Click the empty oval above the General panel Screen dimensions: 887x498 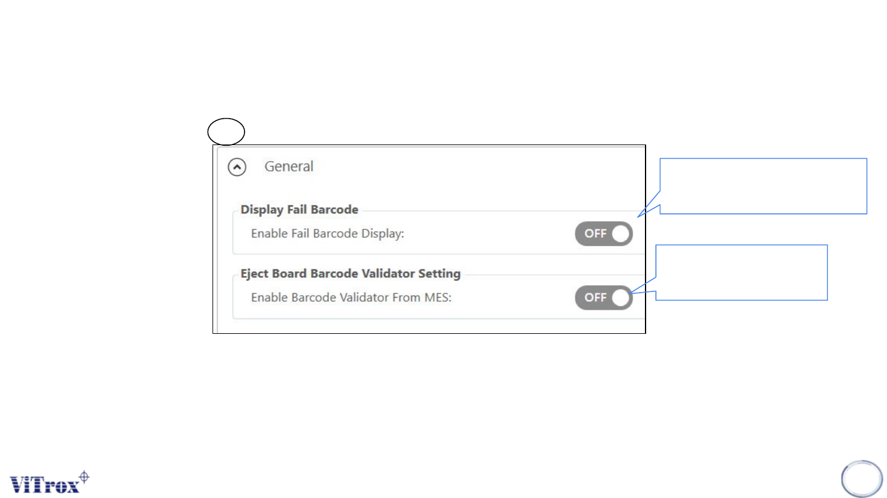(x=226, y=132)
